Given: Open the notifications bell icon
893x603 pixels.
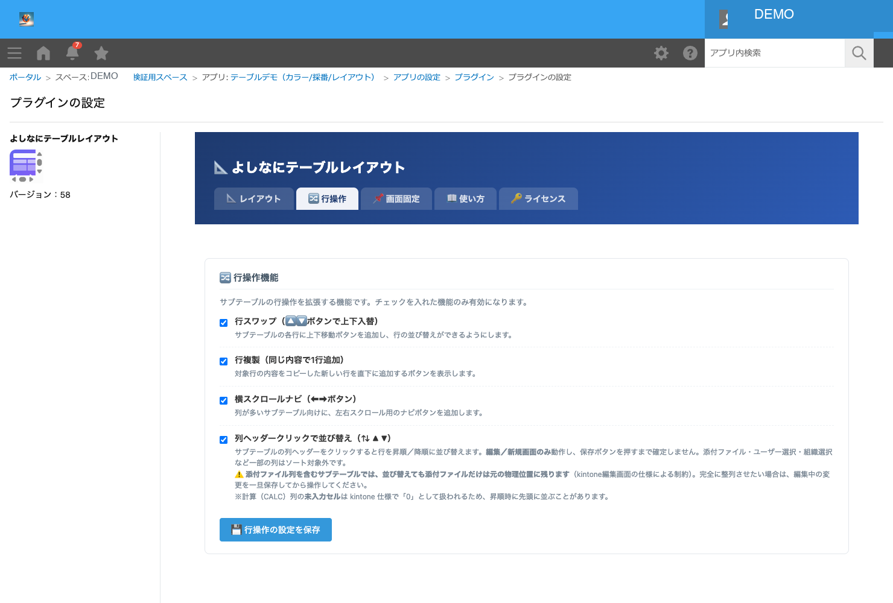Looking at the screenshot, I should click(x=72, y=52).
